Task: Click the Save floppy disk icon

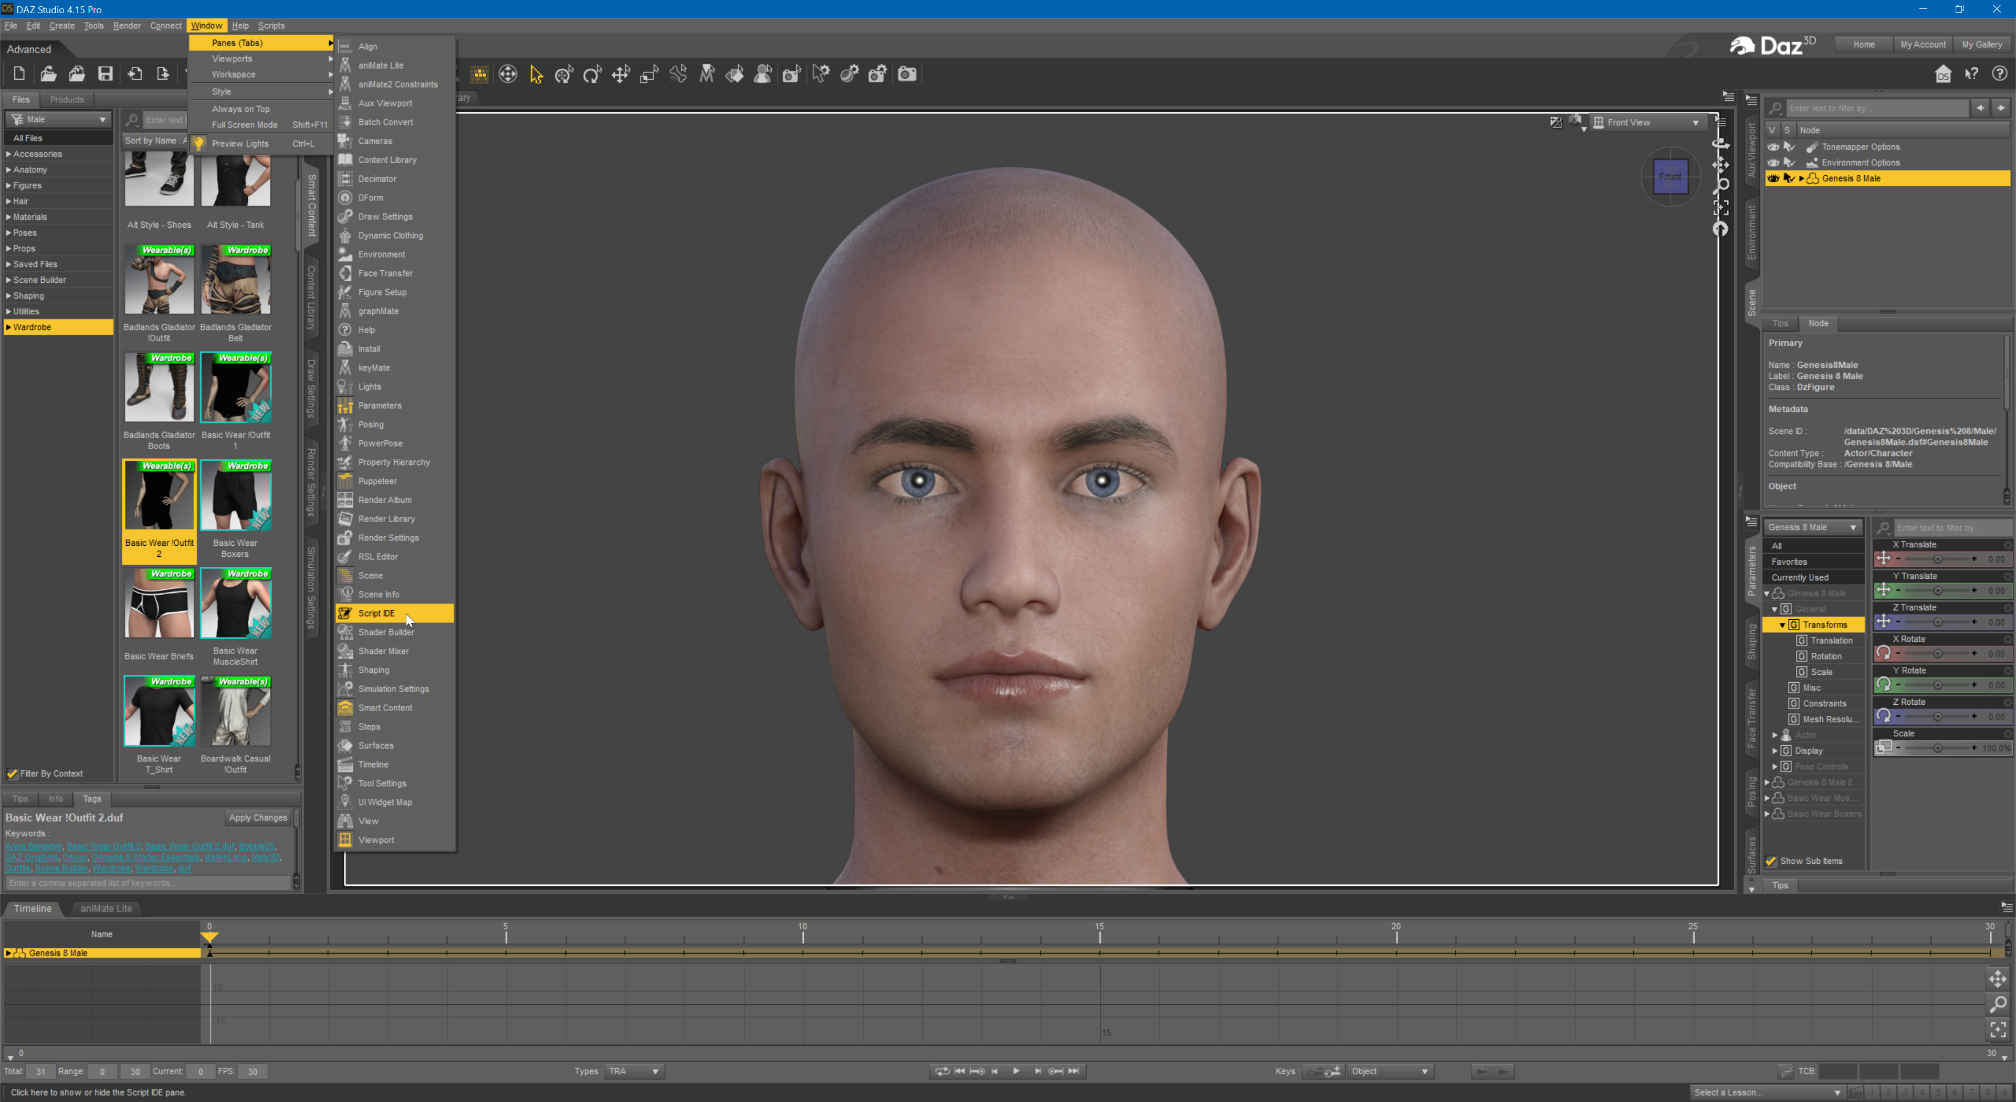Action: [x=106, y=73]
